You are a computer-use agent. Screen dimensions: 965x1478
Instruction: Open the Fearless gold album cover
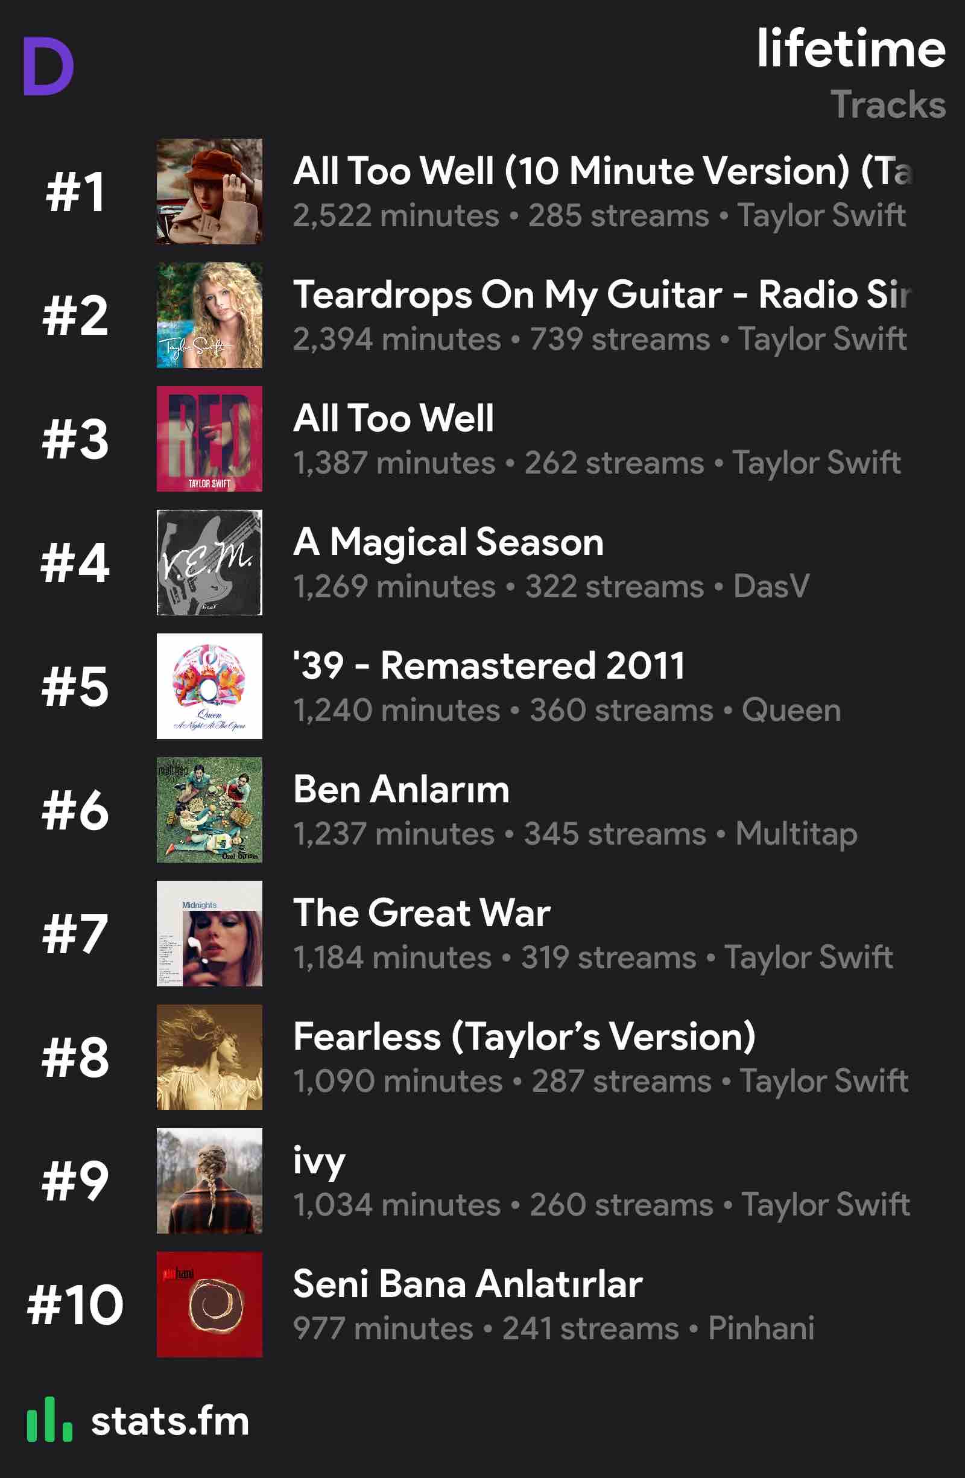click(209, 1056)
